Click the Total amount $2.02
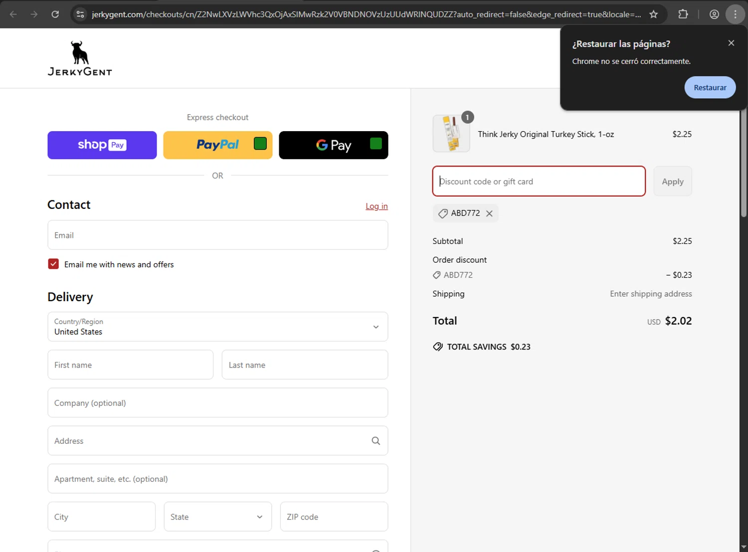Screen dimensions: 748x552 coord(678,321)
